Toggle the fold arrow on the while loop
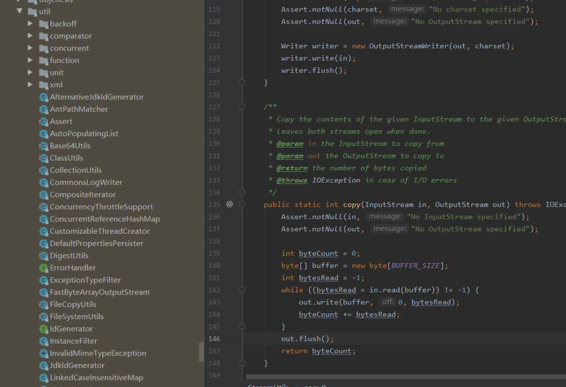The width and height of the screenshot is (566, 387). [242, 289]
